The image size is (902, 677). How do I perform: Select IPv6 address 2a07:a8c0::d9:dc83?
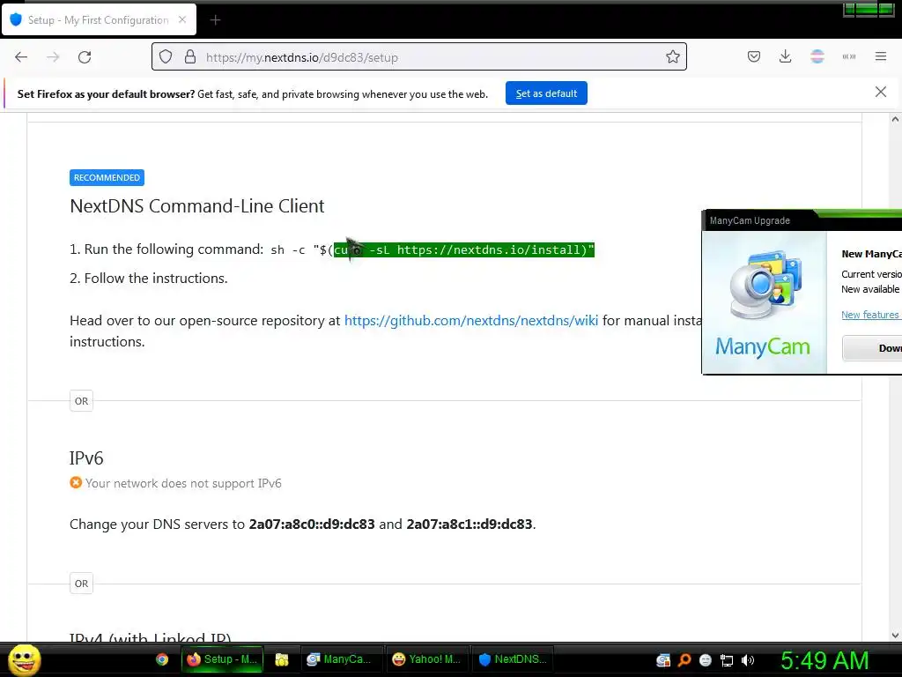[312, 524]
